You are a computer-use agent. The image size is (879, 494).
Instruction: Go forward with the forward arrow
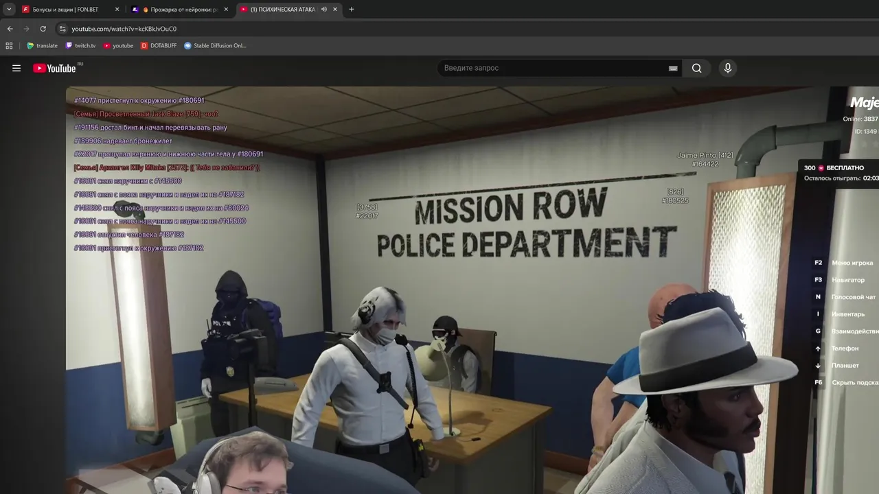coord(26,29)
